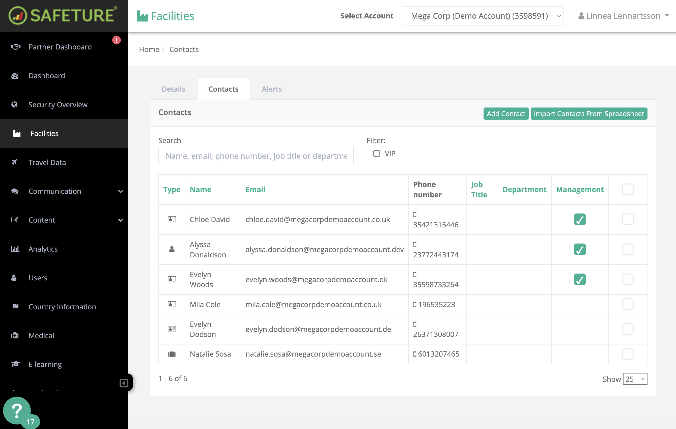This screenshot has height=429, width=676.
Task: Click the Travel Data airplane icon
Action: 15,162
